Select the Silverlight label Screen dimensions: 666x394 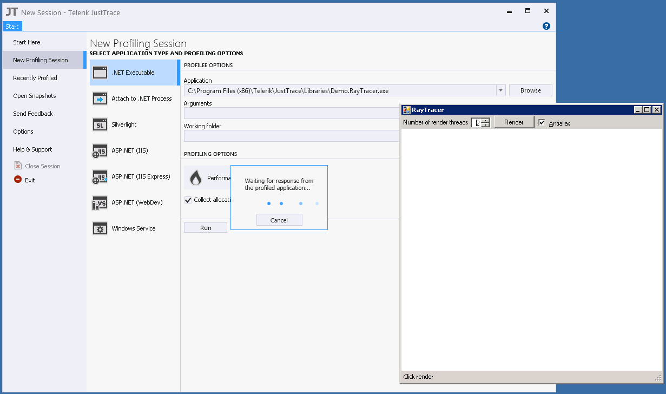tap(124, 124)
